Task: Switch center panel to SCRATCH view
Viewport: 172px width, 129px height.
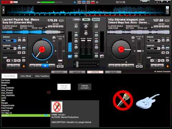Action: pyautogui.click(x=96, y=19)
